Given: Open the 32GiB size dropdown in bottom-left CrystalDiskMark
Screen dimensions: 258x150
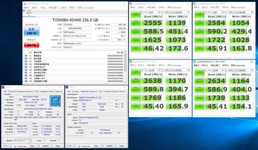Looking at the screenshot, I should pos(154,70).
